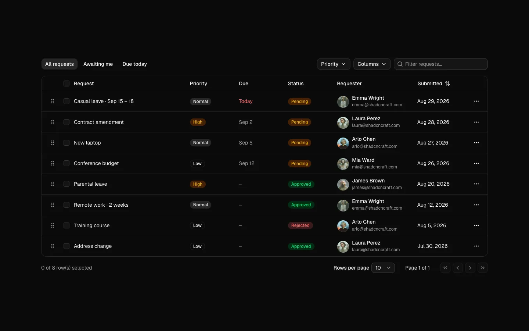Open the Columns visibility dropdown

click(x=372, y=64)
